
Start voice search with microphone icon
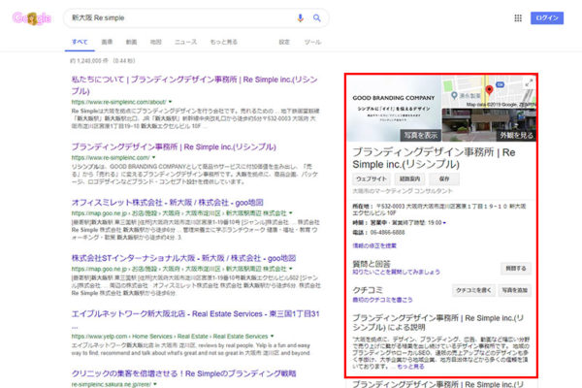pos(301,17)
